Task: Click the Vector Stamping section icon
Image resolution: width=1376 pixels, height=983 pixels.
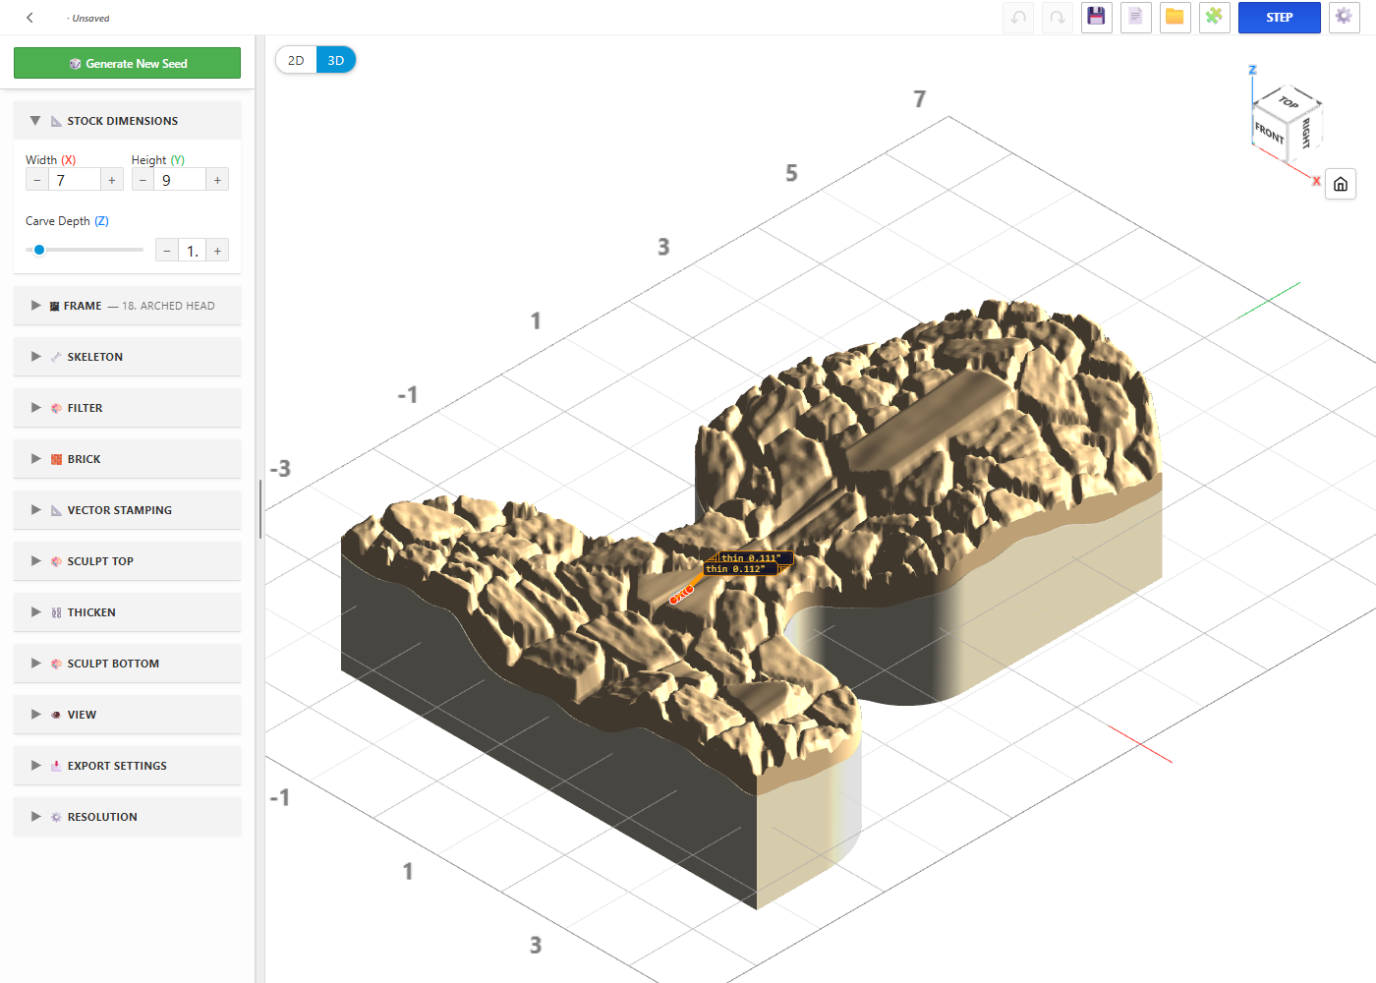Action: [x=56, y=510]
